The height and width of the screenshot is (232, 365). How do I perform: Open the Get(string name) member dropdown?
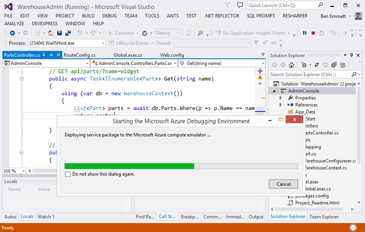click(x=263, y=63)
